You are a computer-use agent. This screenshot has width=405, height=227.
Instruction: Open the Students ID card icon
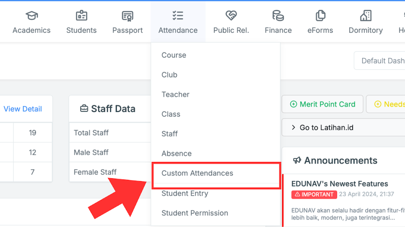click(81, 16)
